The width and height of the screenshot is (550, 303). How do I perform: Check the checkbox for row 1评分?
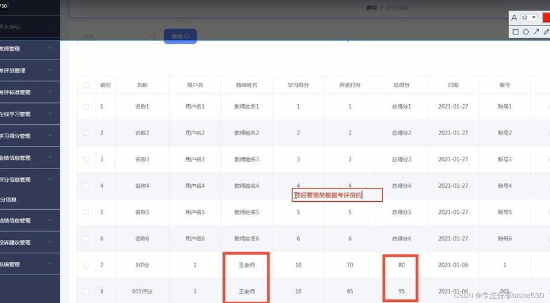tap(86, 265)
